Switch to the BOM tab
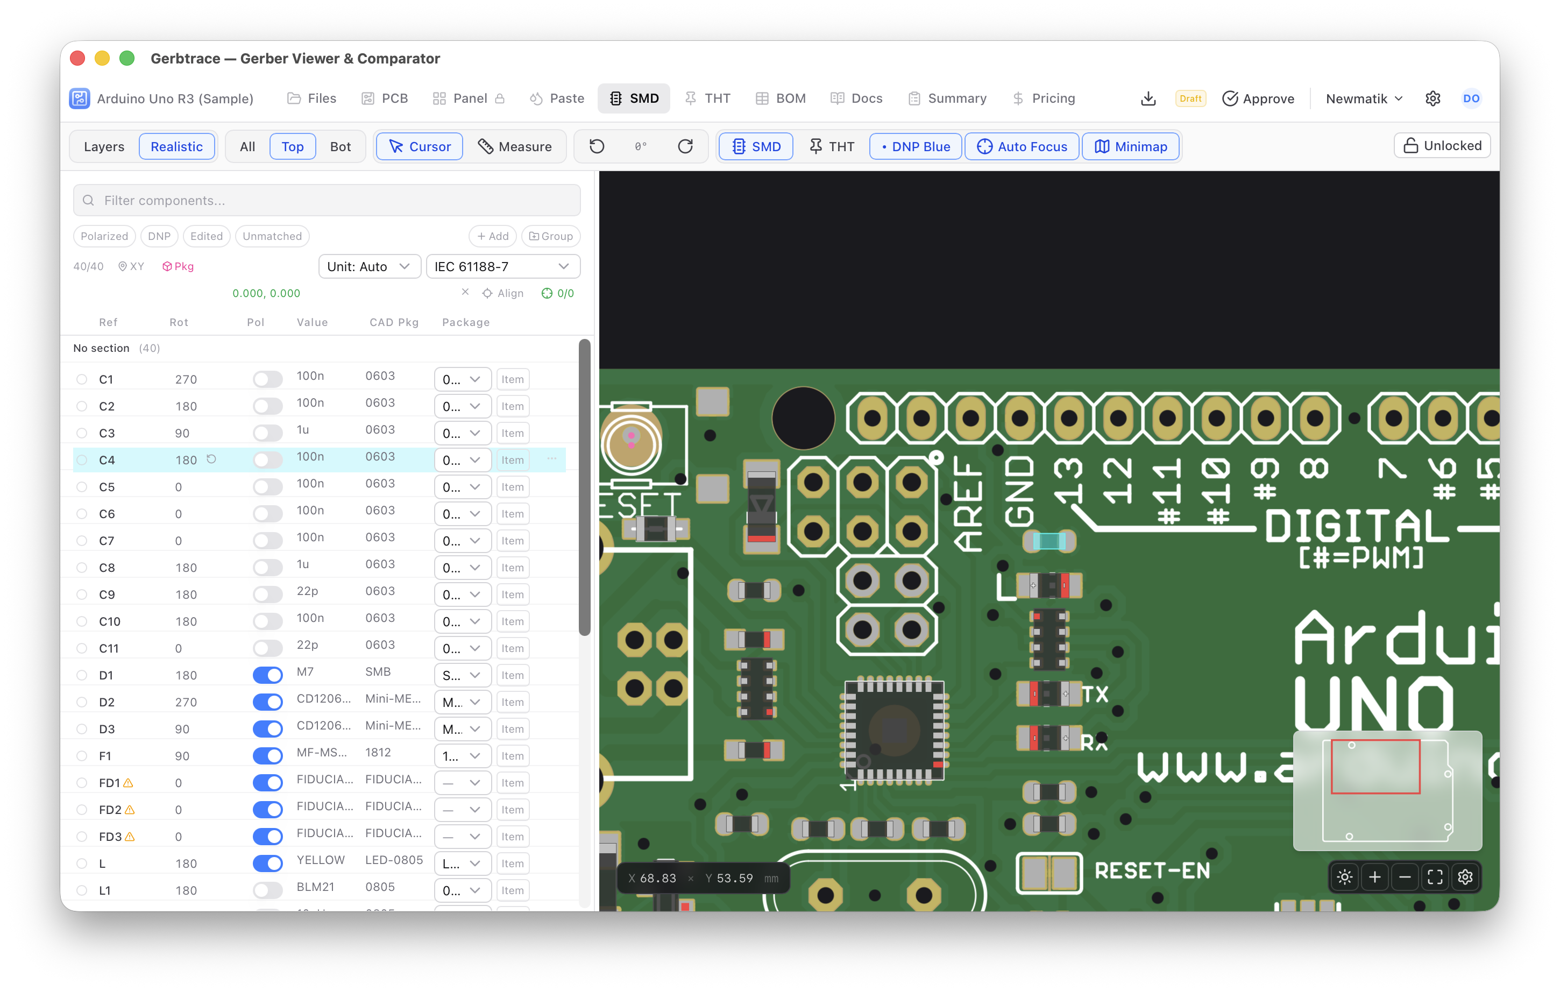1560x991 pixels. pyautogui.click(x=781, y=98)
